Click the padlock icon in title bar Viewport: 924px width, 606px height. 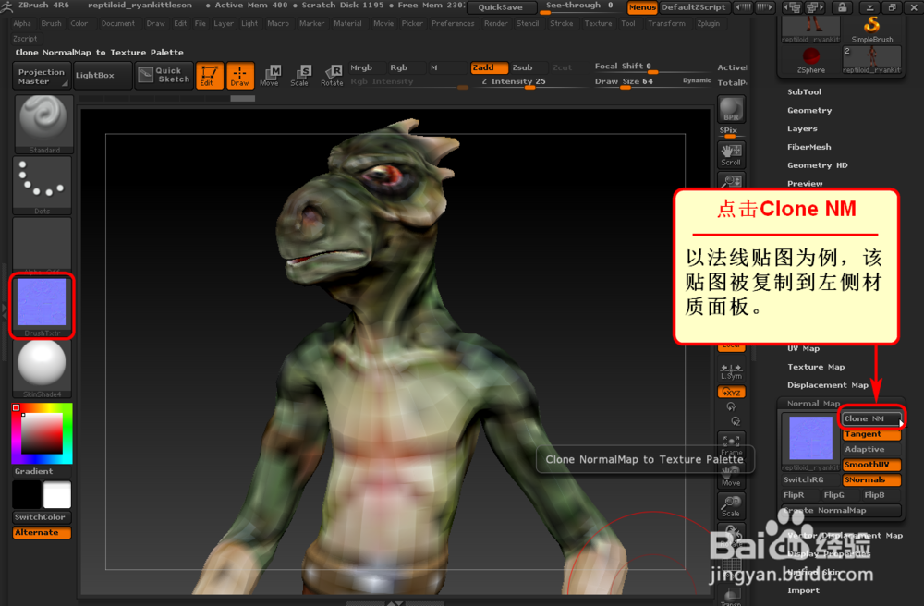[842, 7]
